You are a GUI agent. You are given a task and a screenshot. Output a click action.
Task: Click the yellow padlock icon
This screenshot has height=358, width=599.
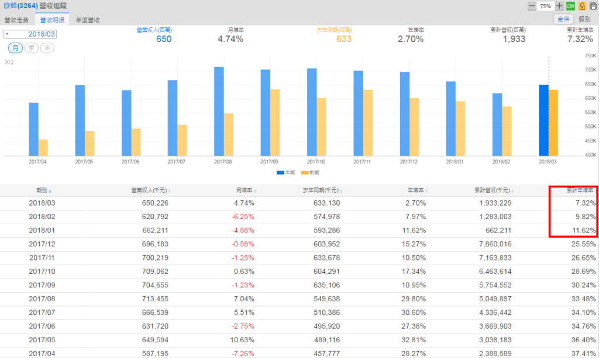582,6
